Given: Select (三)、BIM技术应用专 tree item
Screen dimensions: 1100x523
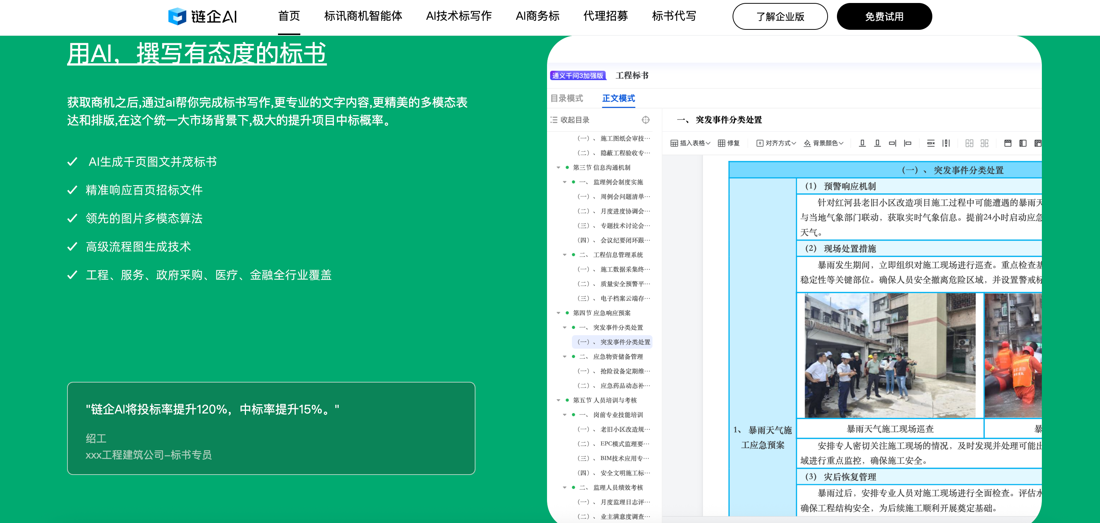Looking at the screenshot, I should point(614,458).
